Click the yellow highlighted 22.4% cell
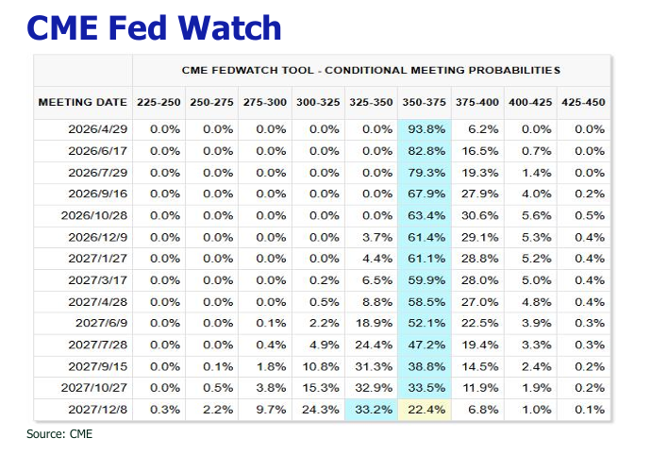 pyautogui.click(x=426, y=409)
